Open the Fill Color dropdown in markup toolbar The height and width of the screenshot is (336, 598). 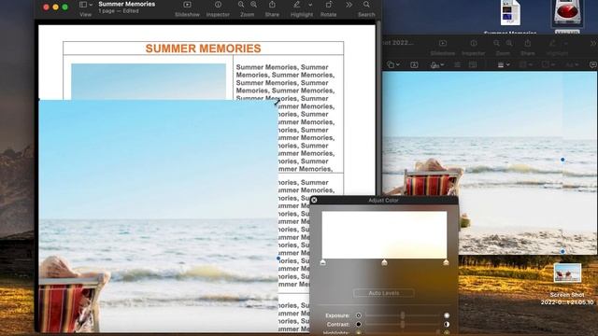548,64
